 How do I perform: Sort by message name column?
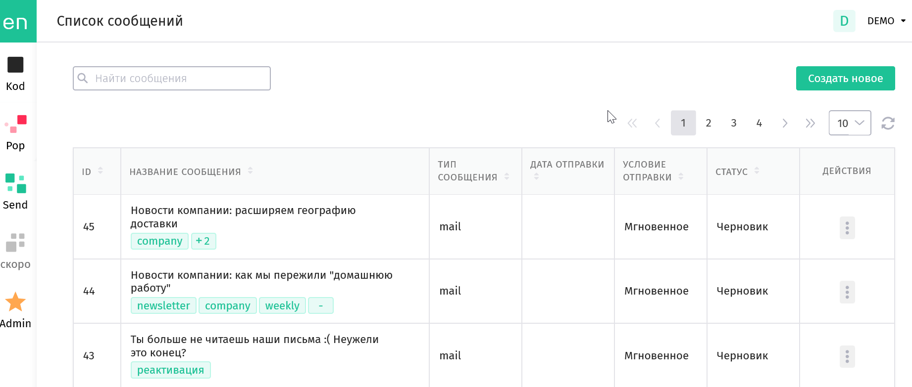(251, 171)
